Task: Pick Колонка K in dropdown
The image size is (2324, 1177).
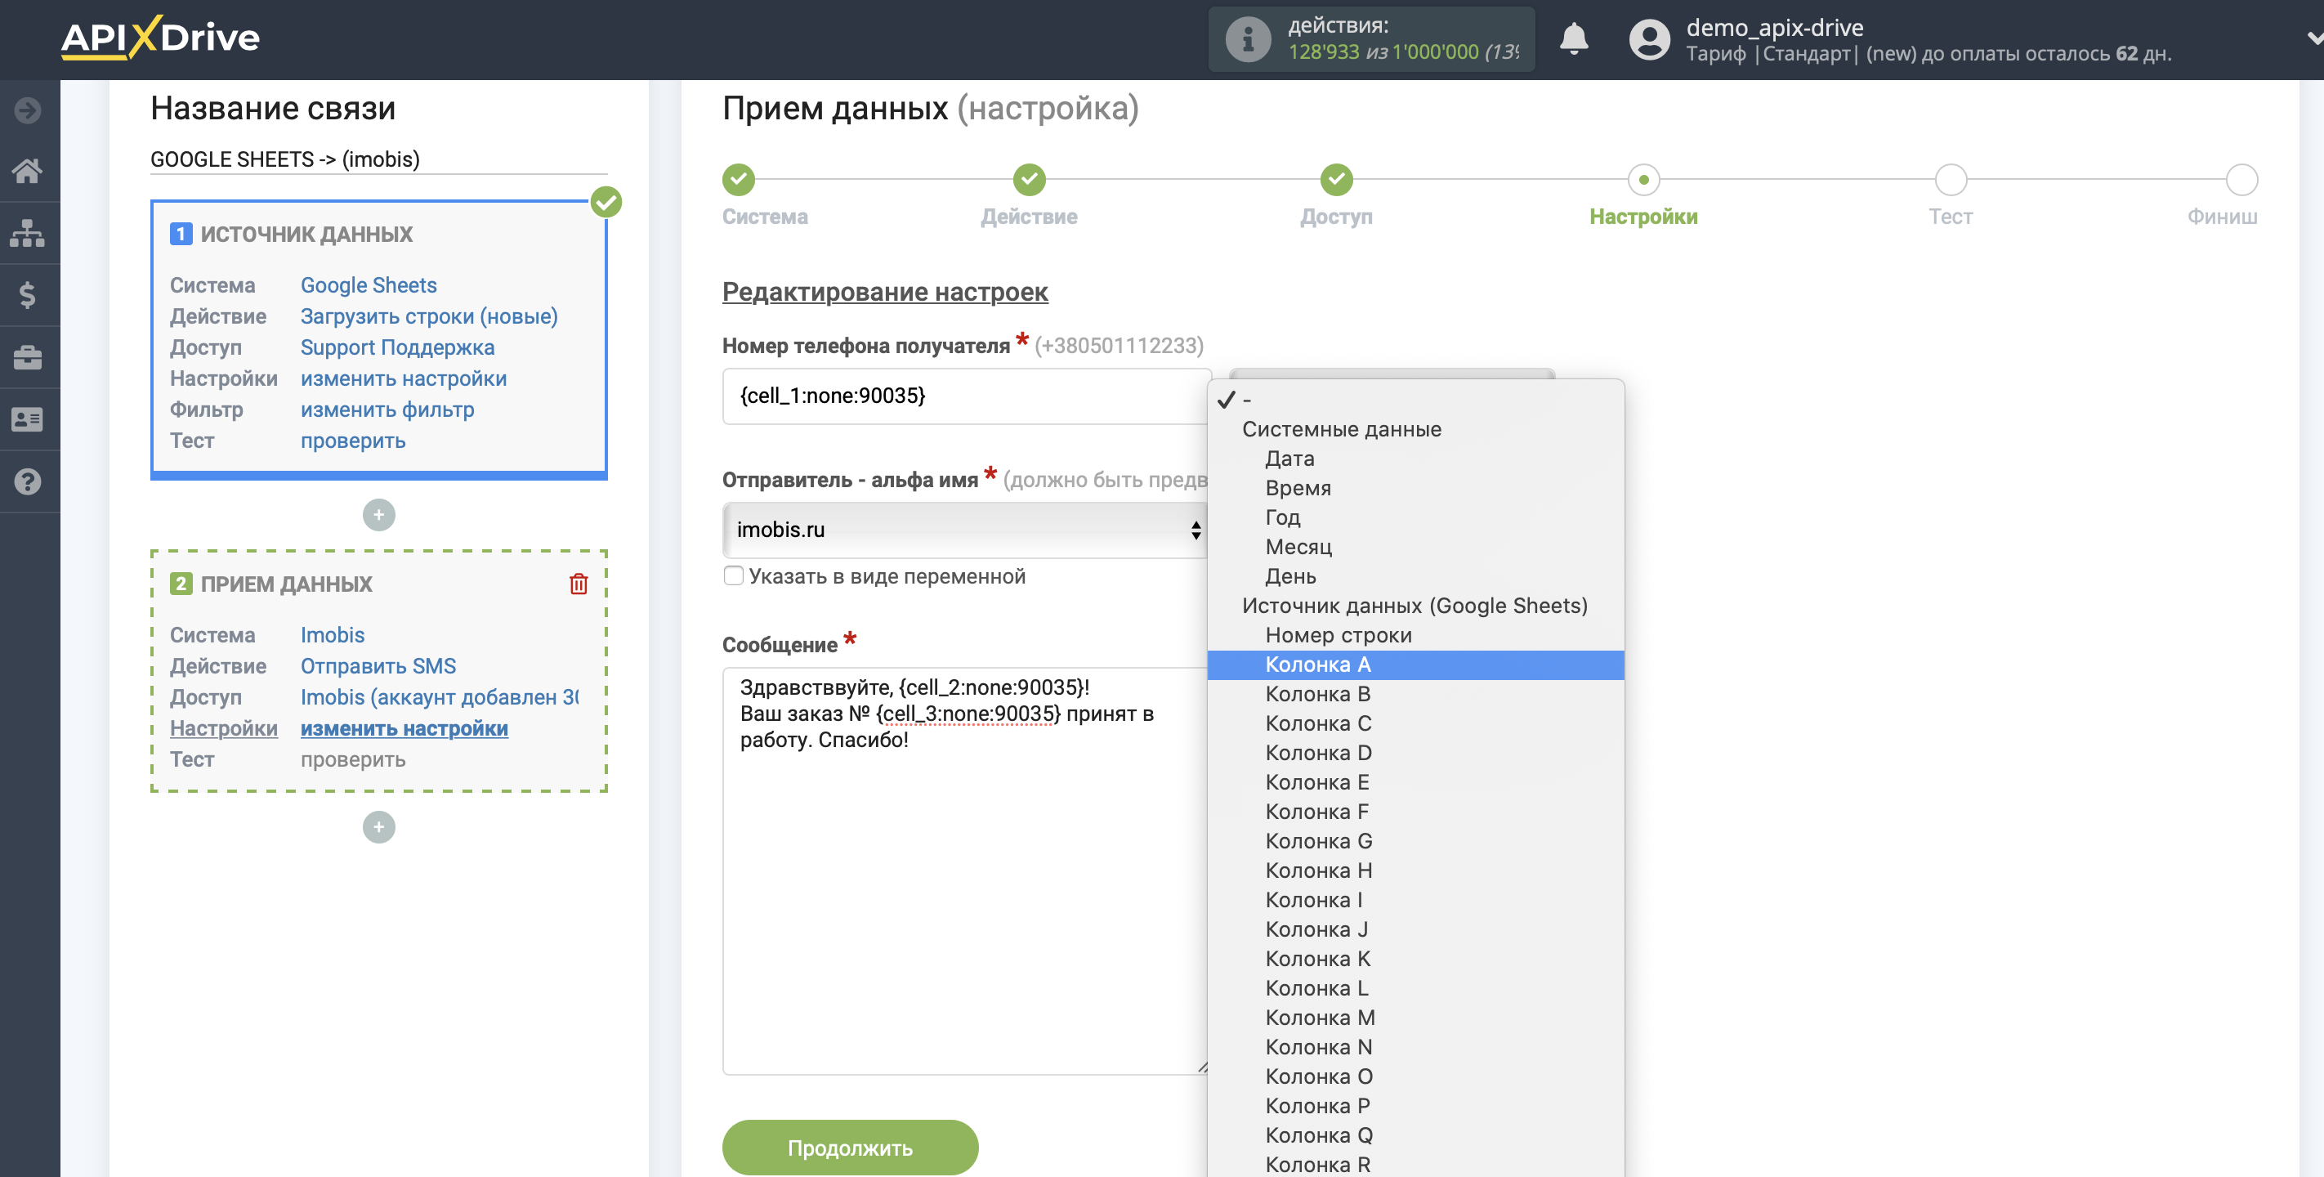Action: click(x=1415, y=959)
